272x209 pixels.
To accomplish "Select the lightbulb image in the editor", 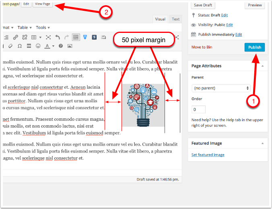I will [143, 106].
